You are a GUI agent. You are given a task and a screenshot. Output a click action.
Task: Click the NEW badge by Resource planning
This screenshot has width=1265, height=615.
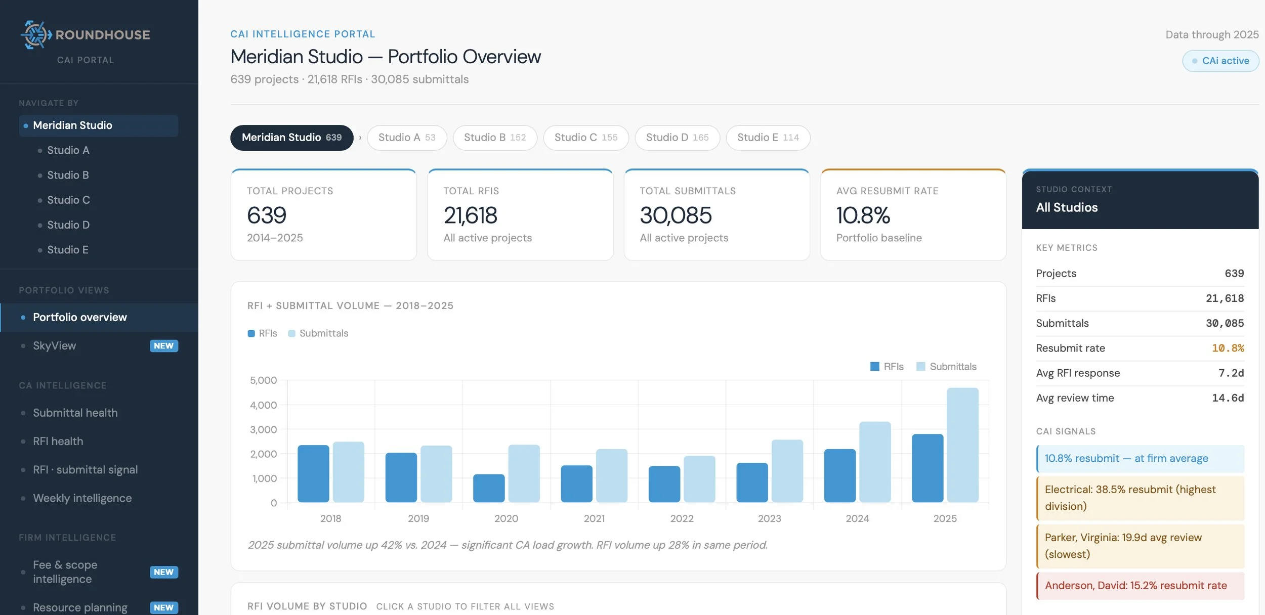[x=163, y=607]
